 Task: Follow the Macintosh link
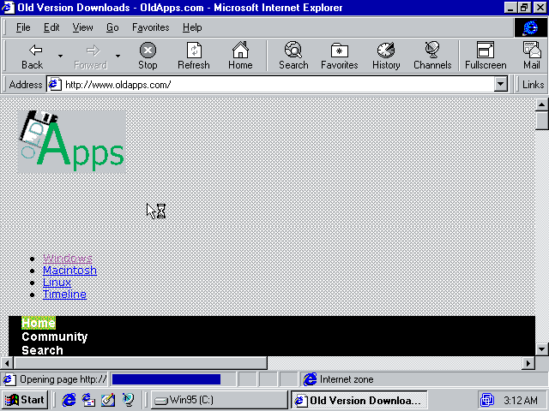tap(69, 271)
